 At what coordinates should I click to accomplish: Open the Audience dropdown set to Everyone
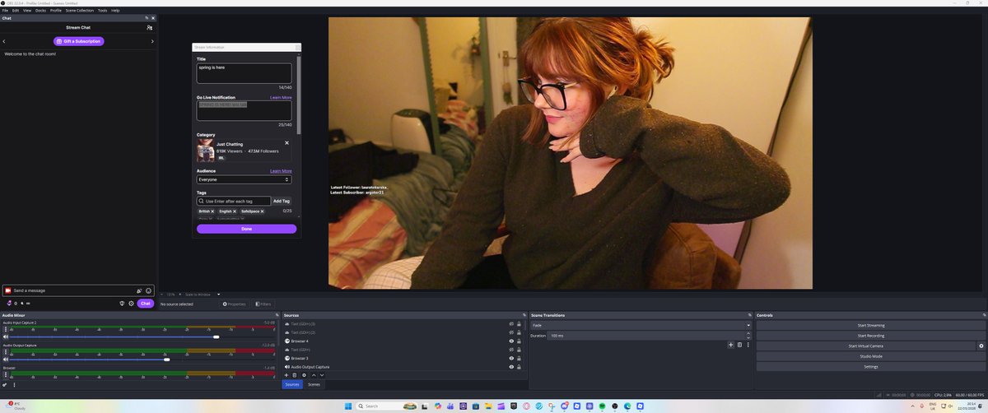point(244,179)
